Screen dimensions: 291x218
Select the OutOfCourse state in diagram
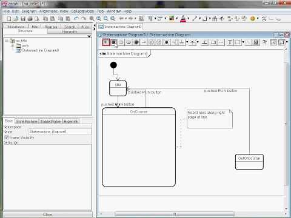pos(249,162)
